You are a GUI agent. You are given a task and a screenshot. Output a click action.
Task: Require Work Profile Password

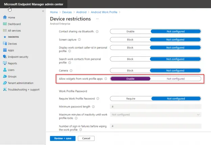pyautogui.click(x=131, y=99)
